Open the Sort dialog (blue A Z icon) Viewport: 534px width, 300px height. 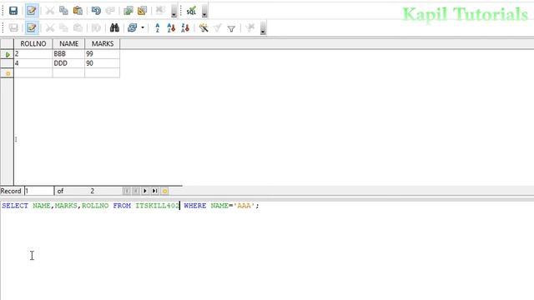tap(158, 27)
